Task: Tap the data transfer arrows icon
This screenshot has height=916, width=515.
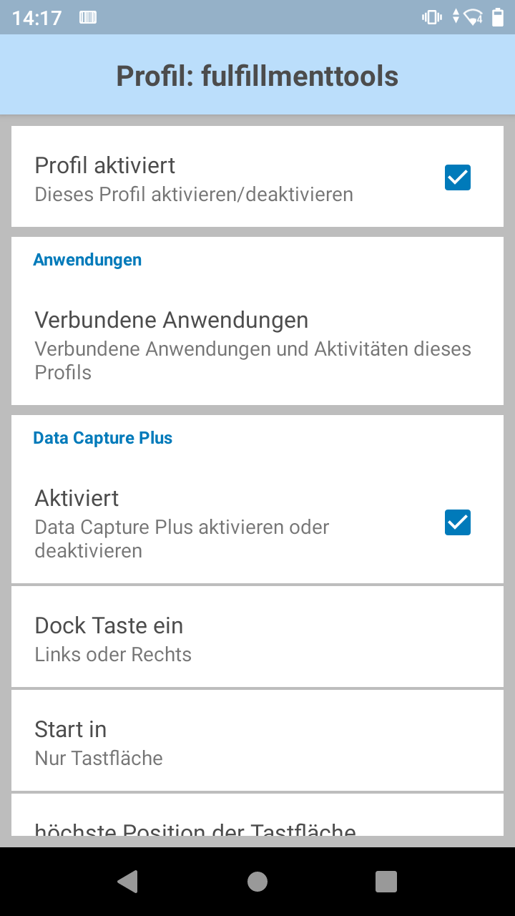Action: 456,17
